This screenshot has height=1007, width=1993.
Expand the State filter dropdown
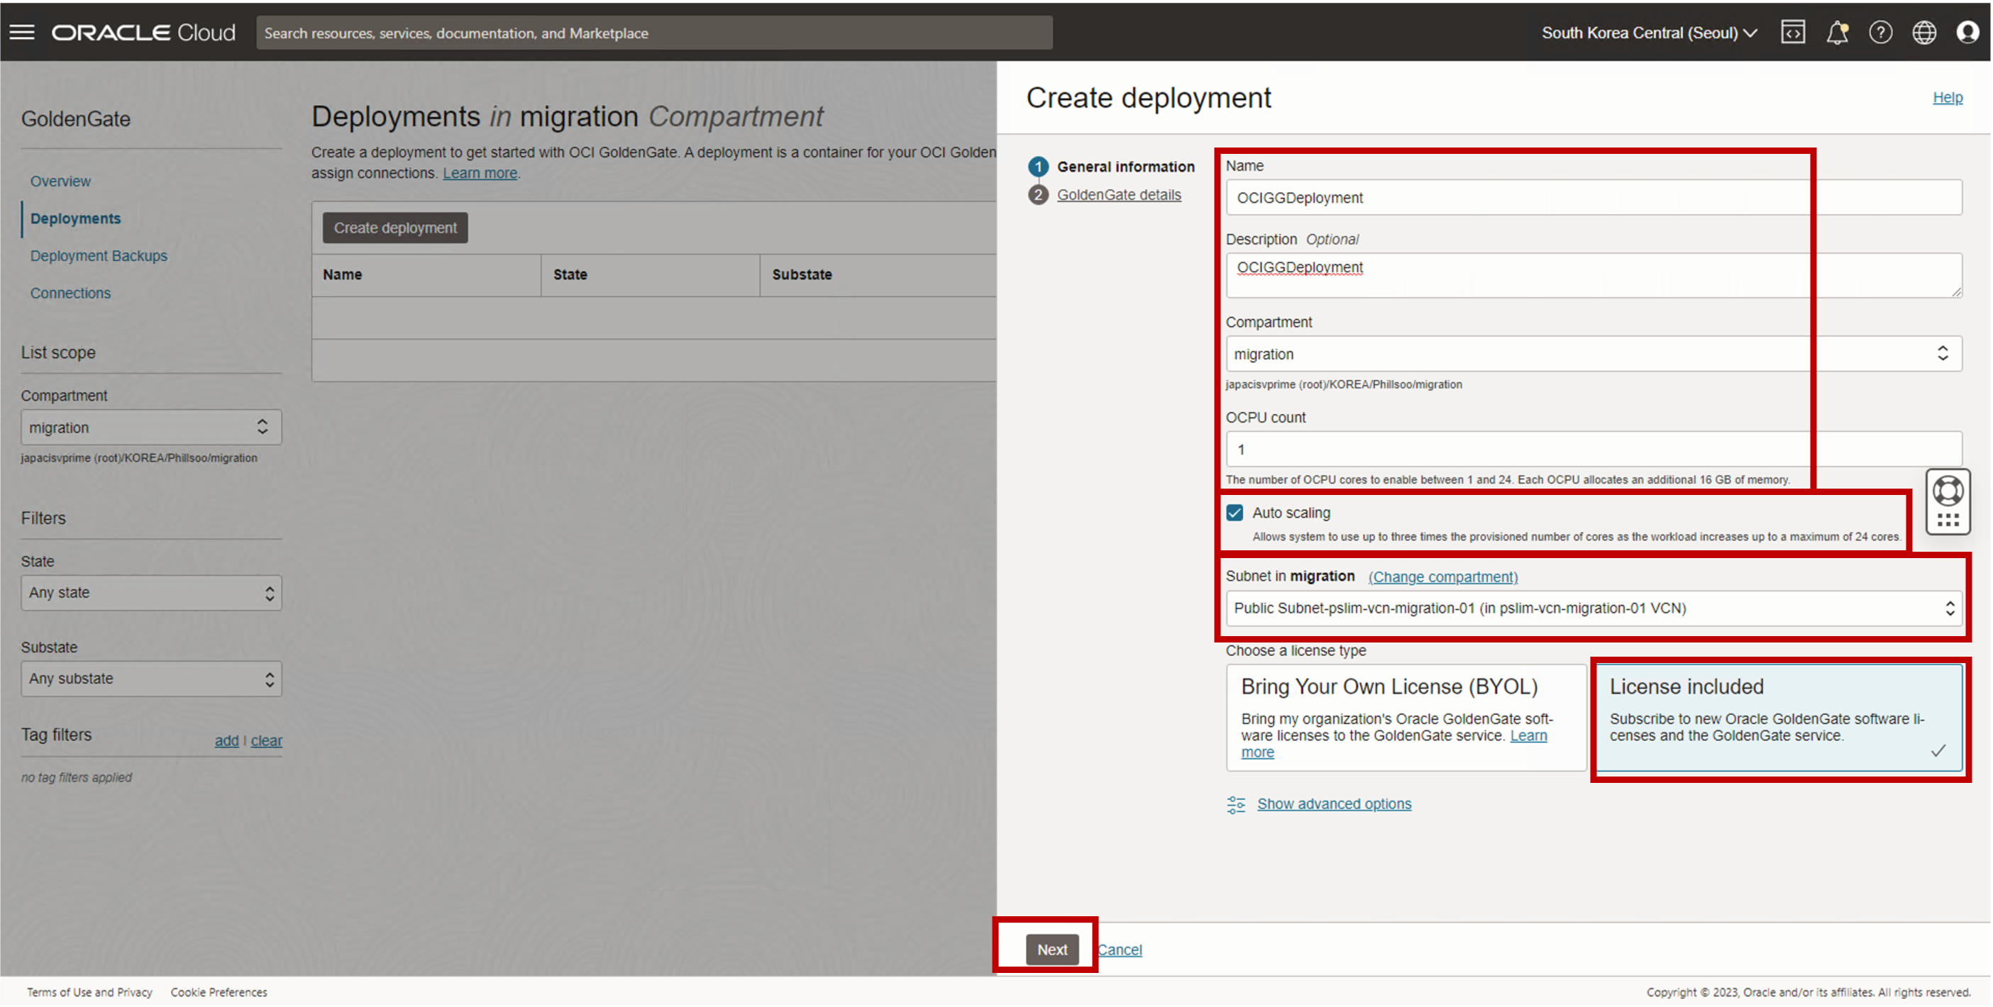(x=149, y=592)
